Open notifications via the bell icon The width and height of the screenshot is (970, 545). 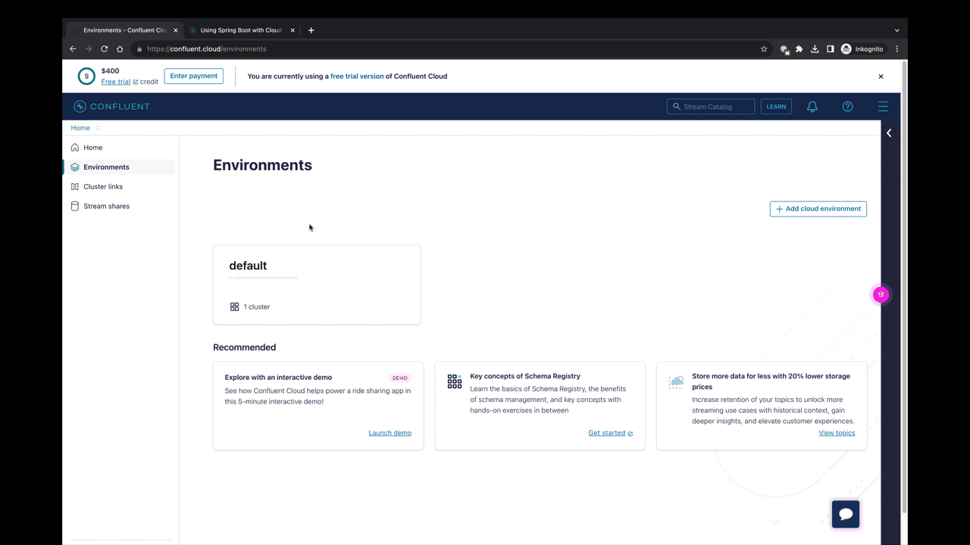point(812,106)
